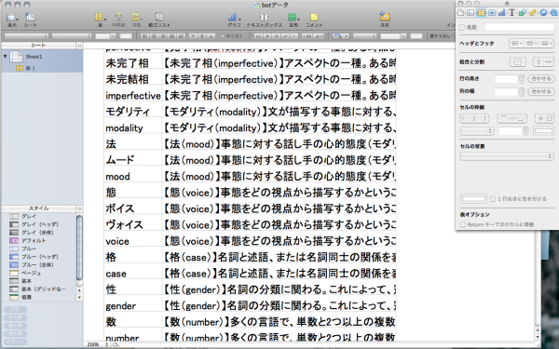Select the cell containing ヴォイス
Screen dimensions: 559x349
coord(133,224)
